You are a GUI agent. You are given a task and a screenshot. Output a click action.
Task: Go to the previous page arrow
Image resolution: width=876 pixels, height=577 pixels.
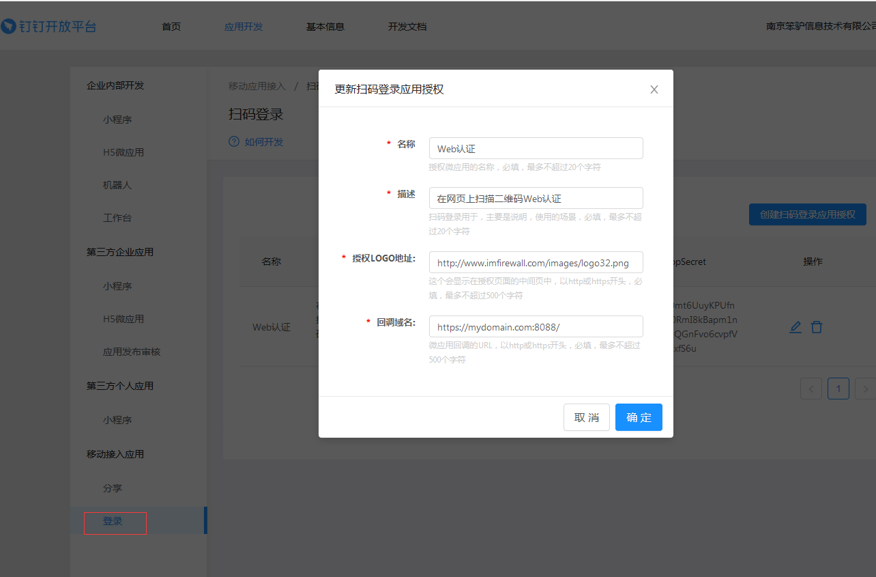[811, 389]
